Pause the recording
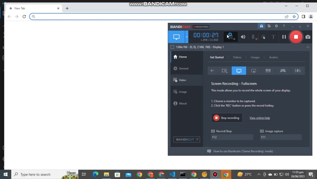The image size is (317, 179). (284, 37)
